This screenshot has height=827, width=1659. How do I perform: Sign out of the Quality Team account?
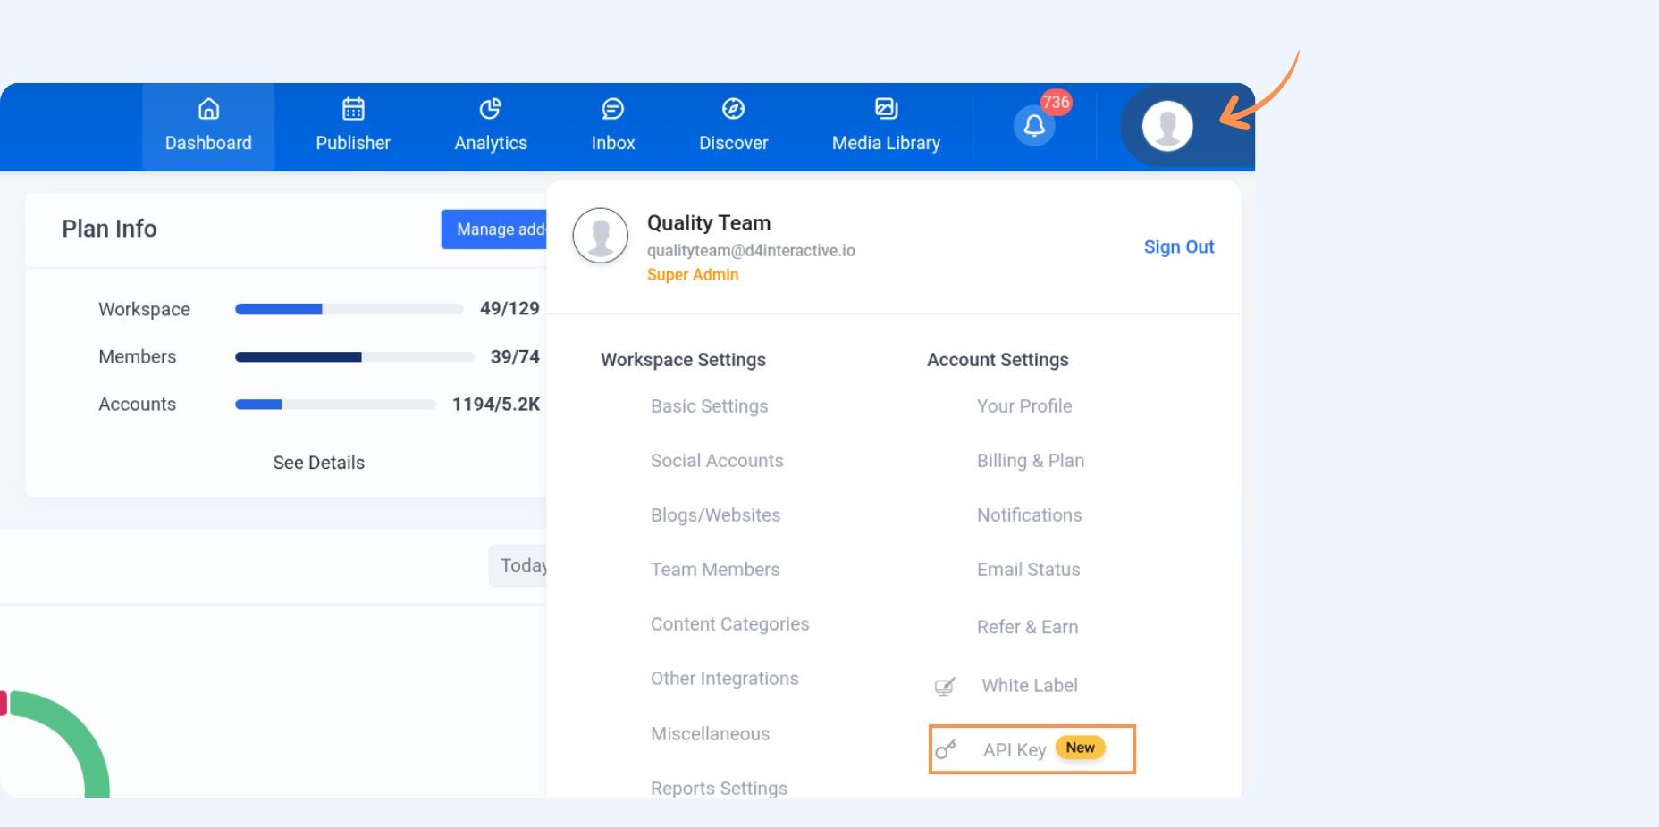click(x=1178, y=246)
